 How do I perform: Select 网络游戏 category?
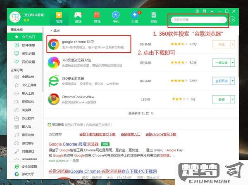(x=25, y=151)
